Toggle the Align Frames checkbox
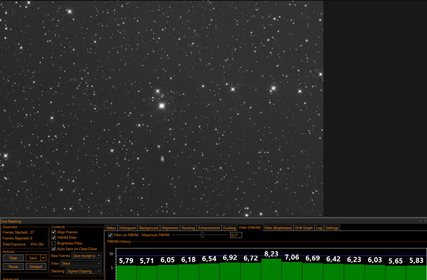Viewport: 427px width, 280px height. [x=54, y=232]
